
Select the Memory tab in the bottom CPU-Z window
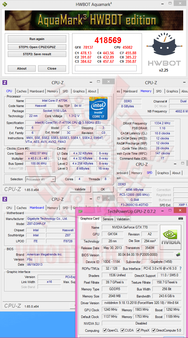52,208
